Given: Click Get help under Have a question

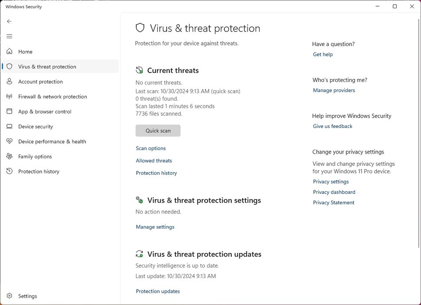Looking at the screenshot, I should pyautogui.click(x=322, y=54).
